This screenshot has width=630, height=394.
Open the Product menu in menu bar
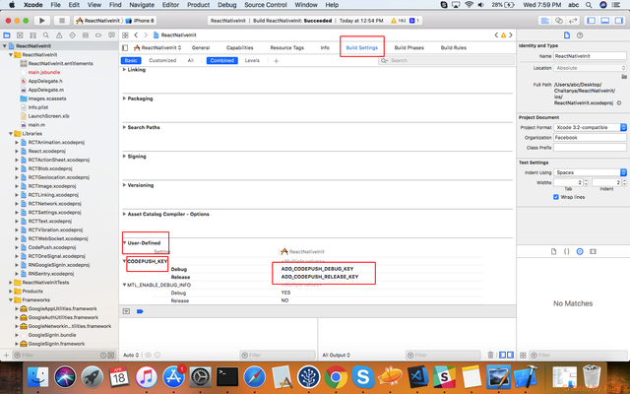pyautogui.click(x=198, y=5)
